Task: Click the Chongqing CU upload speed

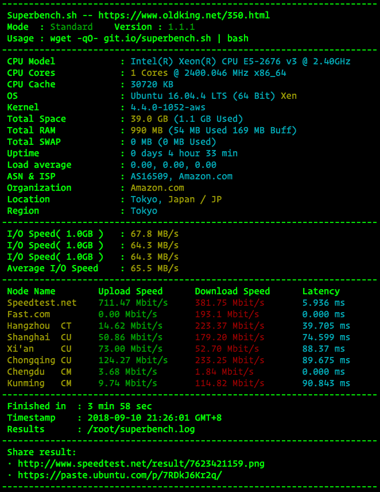Action: point(133,360)
